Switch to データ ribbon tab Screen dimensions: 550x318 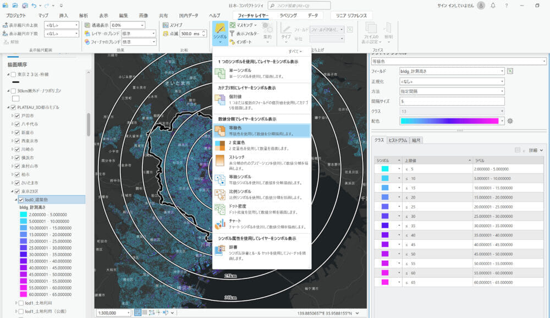pyautogui.click(x=313, y=15)
